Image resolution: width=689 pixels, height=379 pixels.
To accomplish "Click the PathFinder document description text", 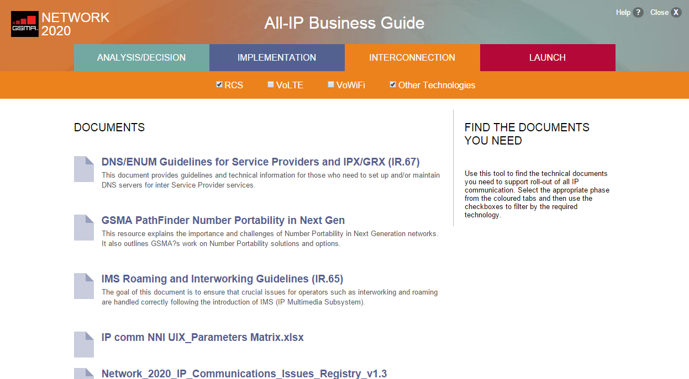I will (x=270, y=239).
